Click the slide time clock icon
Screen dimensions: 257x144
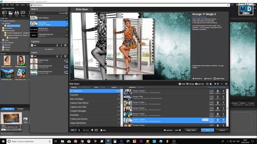pyautogui.click(x=66, y=13)
